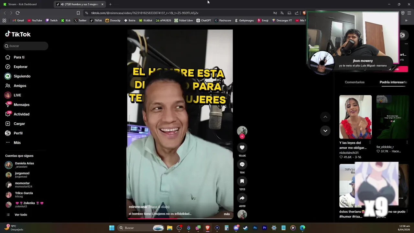Go to the TikTok logo home
Screen dimensions: 414x233
click(18, 34)
